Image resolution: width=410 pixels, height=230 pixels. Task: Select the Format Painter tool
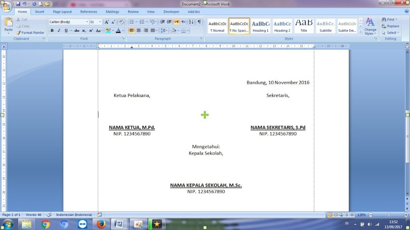(x=30, y=32)
